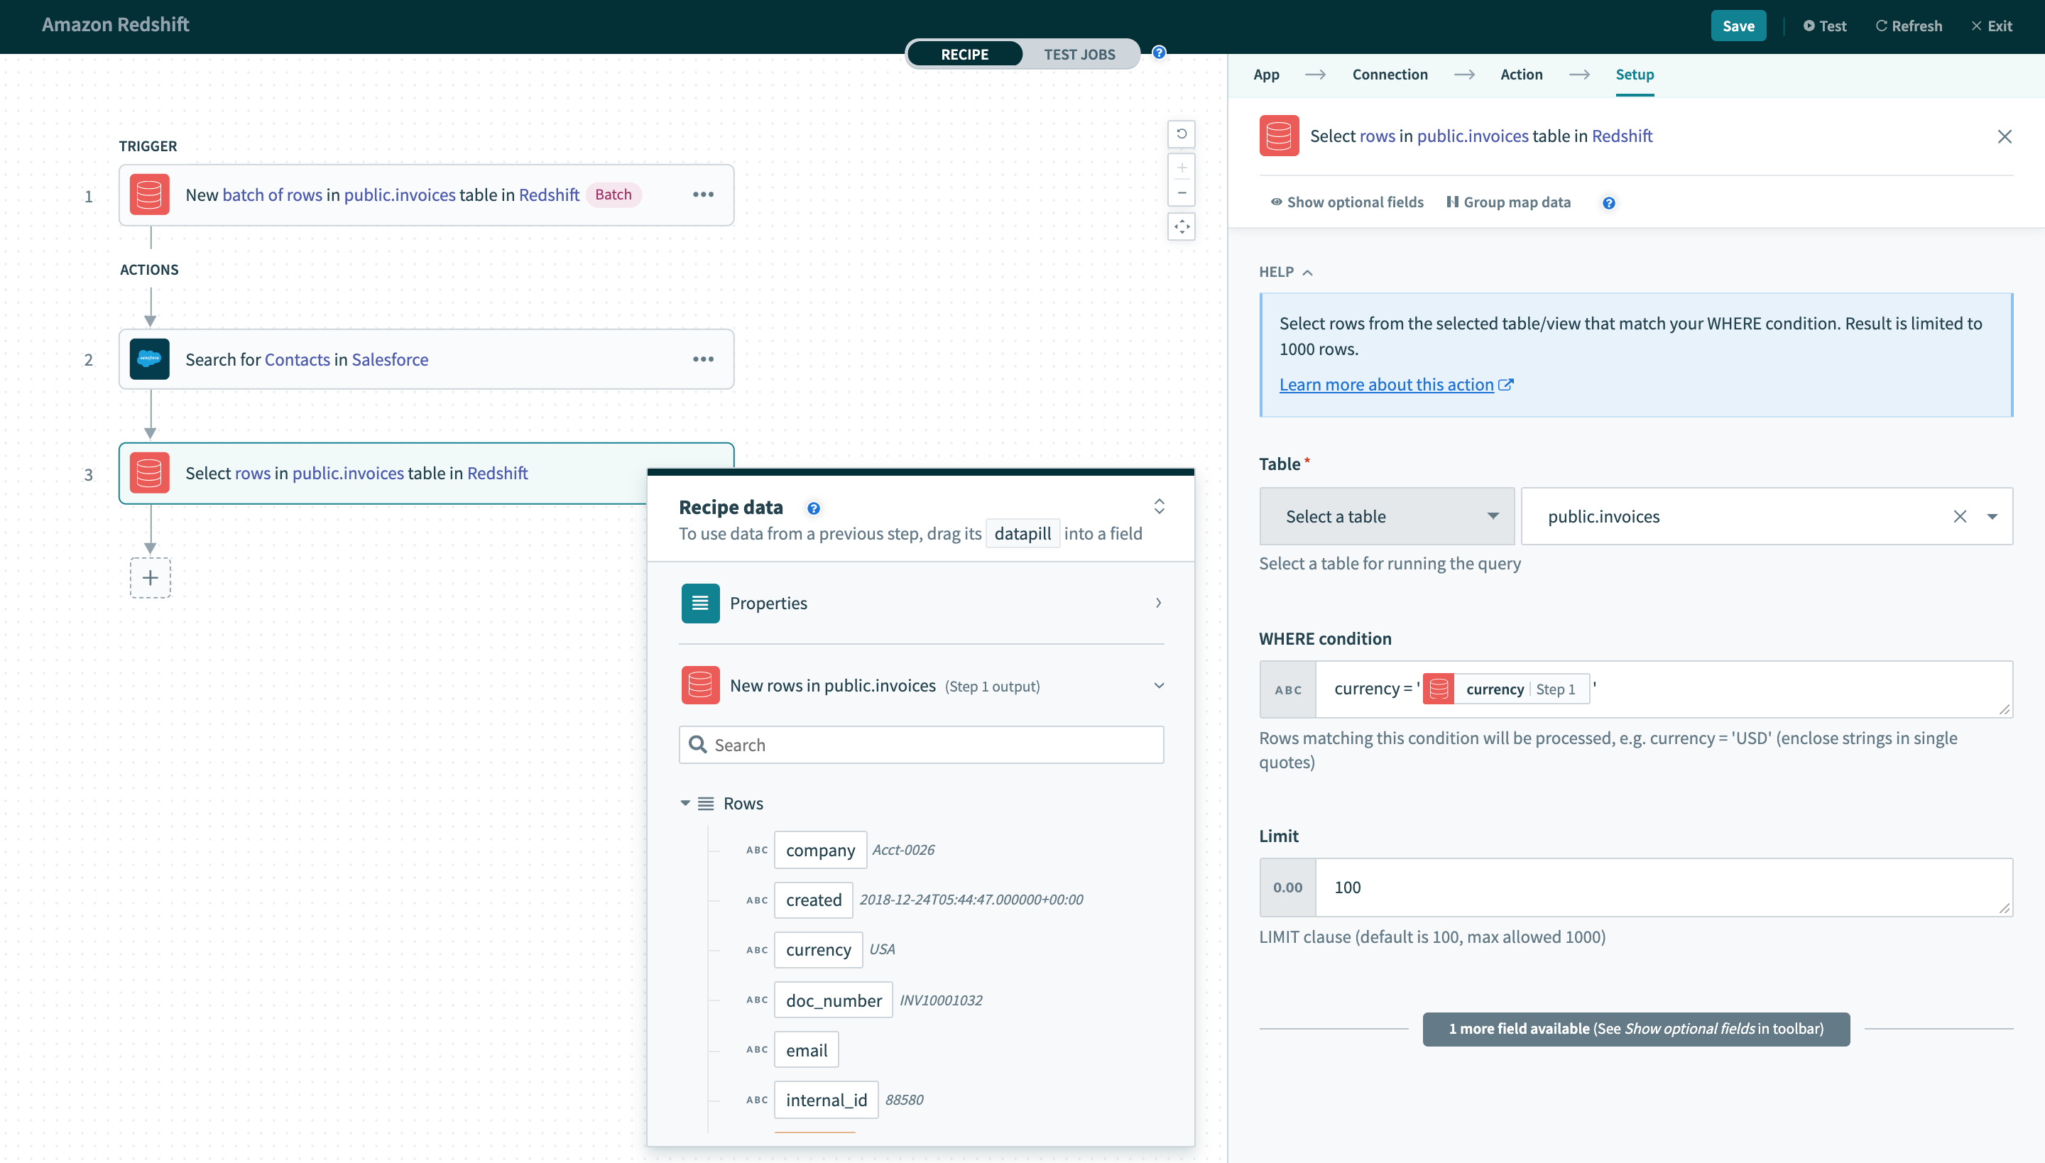This screenshot has width=2045, height=1163.
Task: Click the Learn more about this action link
Action: coord(1386,382)
